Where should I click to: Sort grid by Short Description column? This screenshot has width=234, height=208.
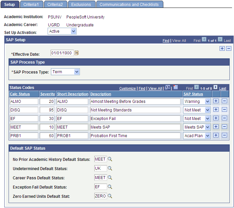(73, 94)
